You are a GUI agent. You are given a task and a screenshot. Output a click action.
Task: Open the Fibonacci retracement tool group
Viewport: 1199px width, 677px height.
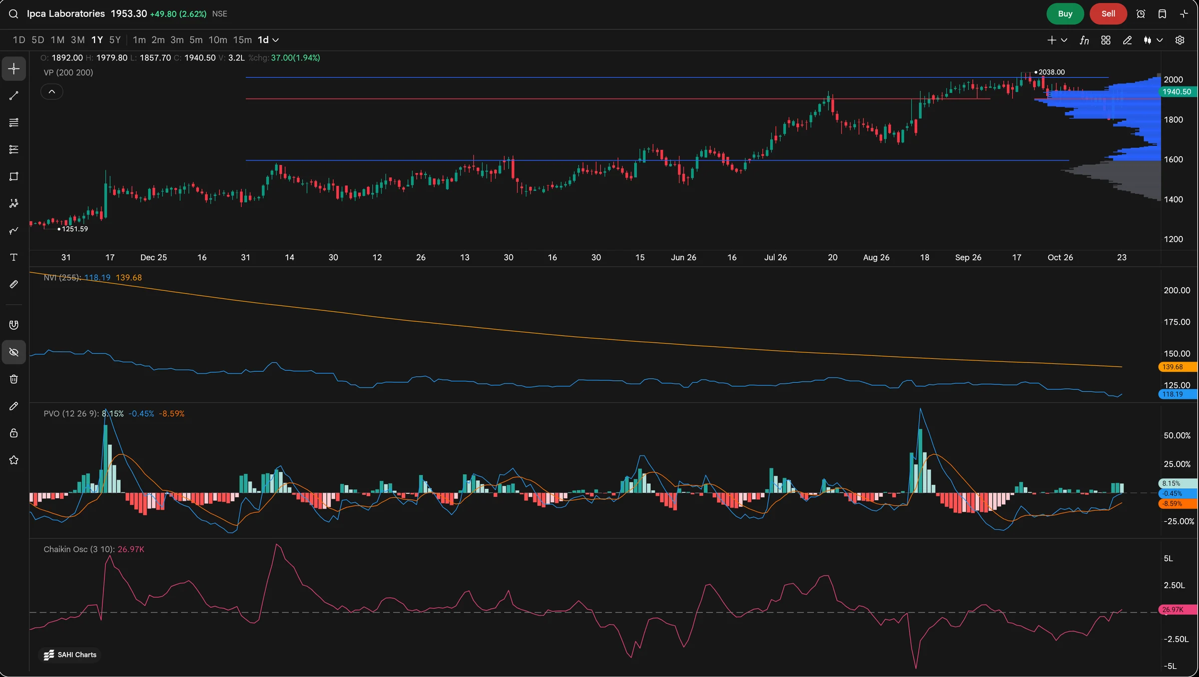(14, 149)
